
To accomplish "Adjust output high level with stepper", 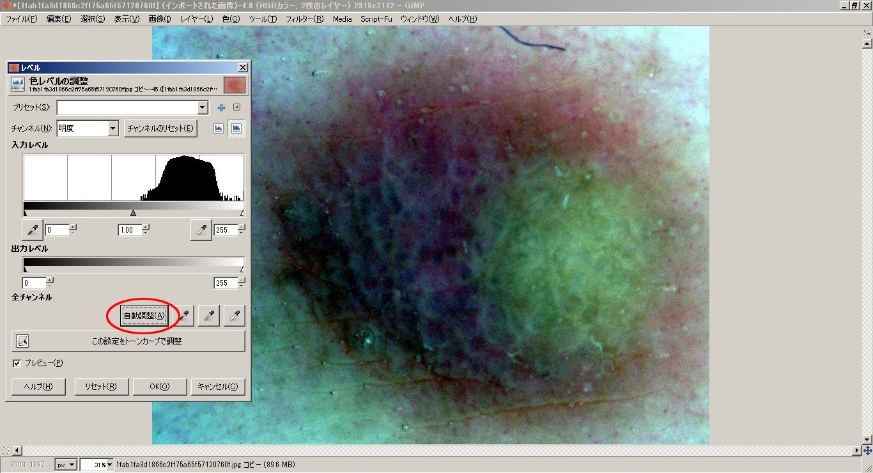I will pos(242,283).
